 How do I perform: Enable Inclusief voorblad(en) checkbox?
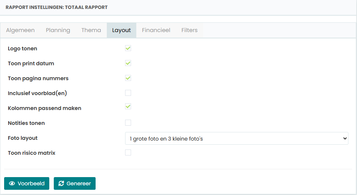tap(128, 93)
